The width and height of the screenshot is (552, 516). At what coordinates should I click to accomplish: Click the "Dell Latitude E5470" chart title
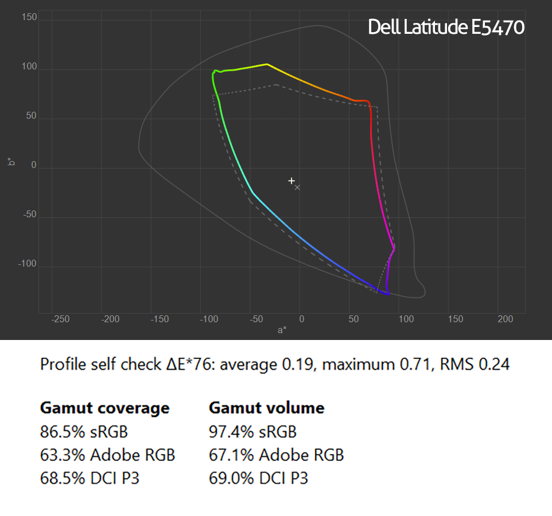coord(446,27)
